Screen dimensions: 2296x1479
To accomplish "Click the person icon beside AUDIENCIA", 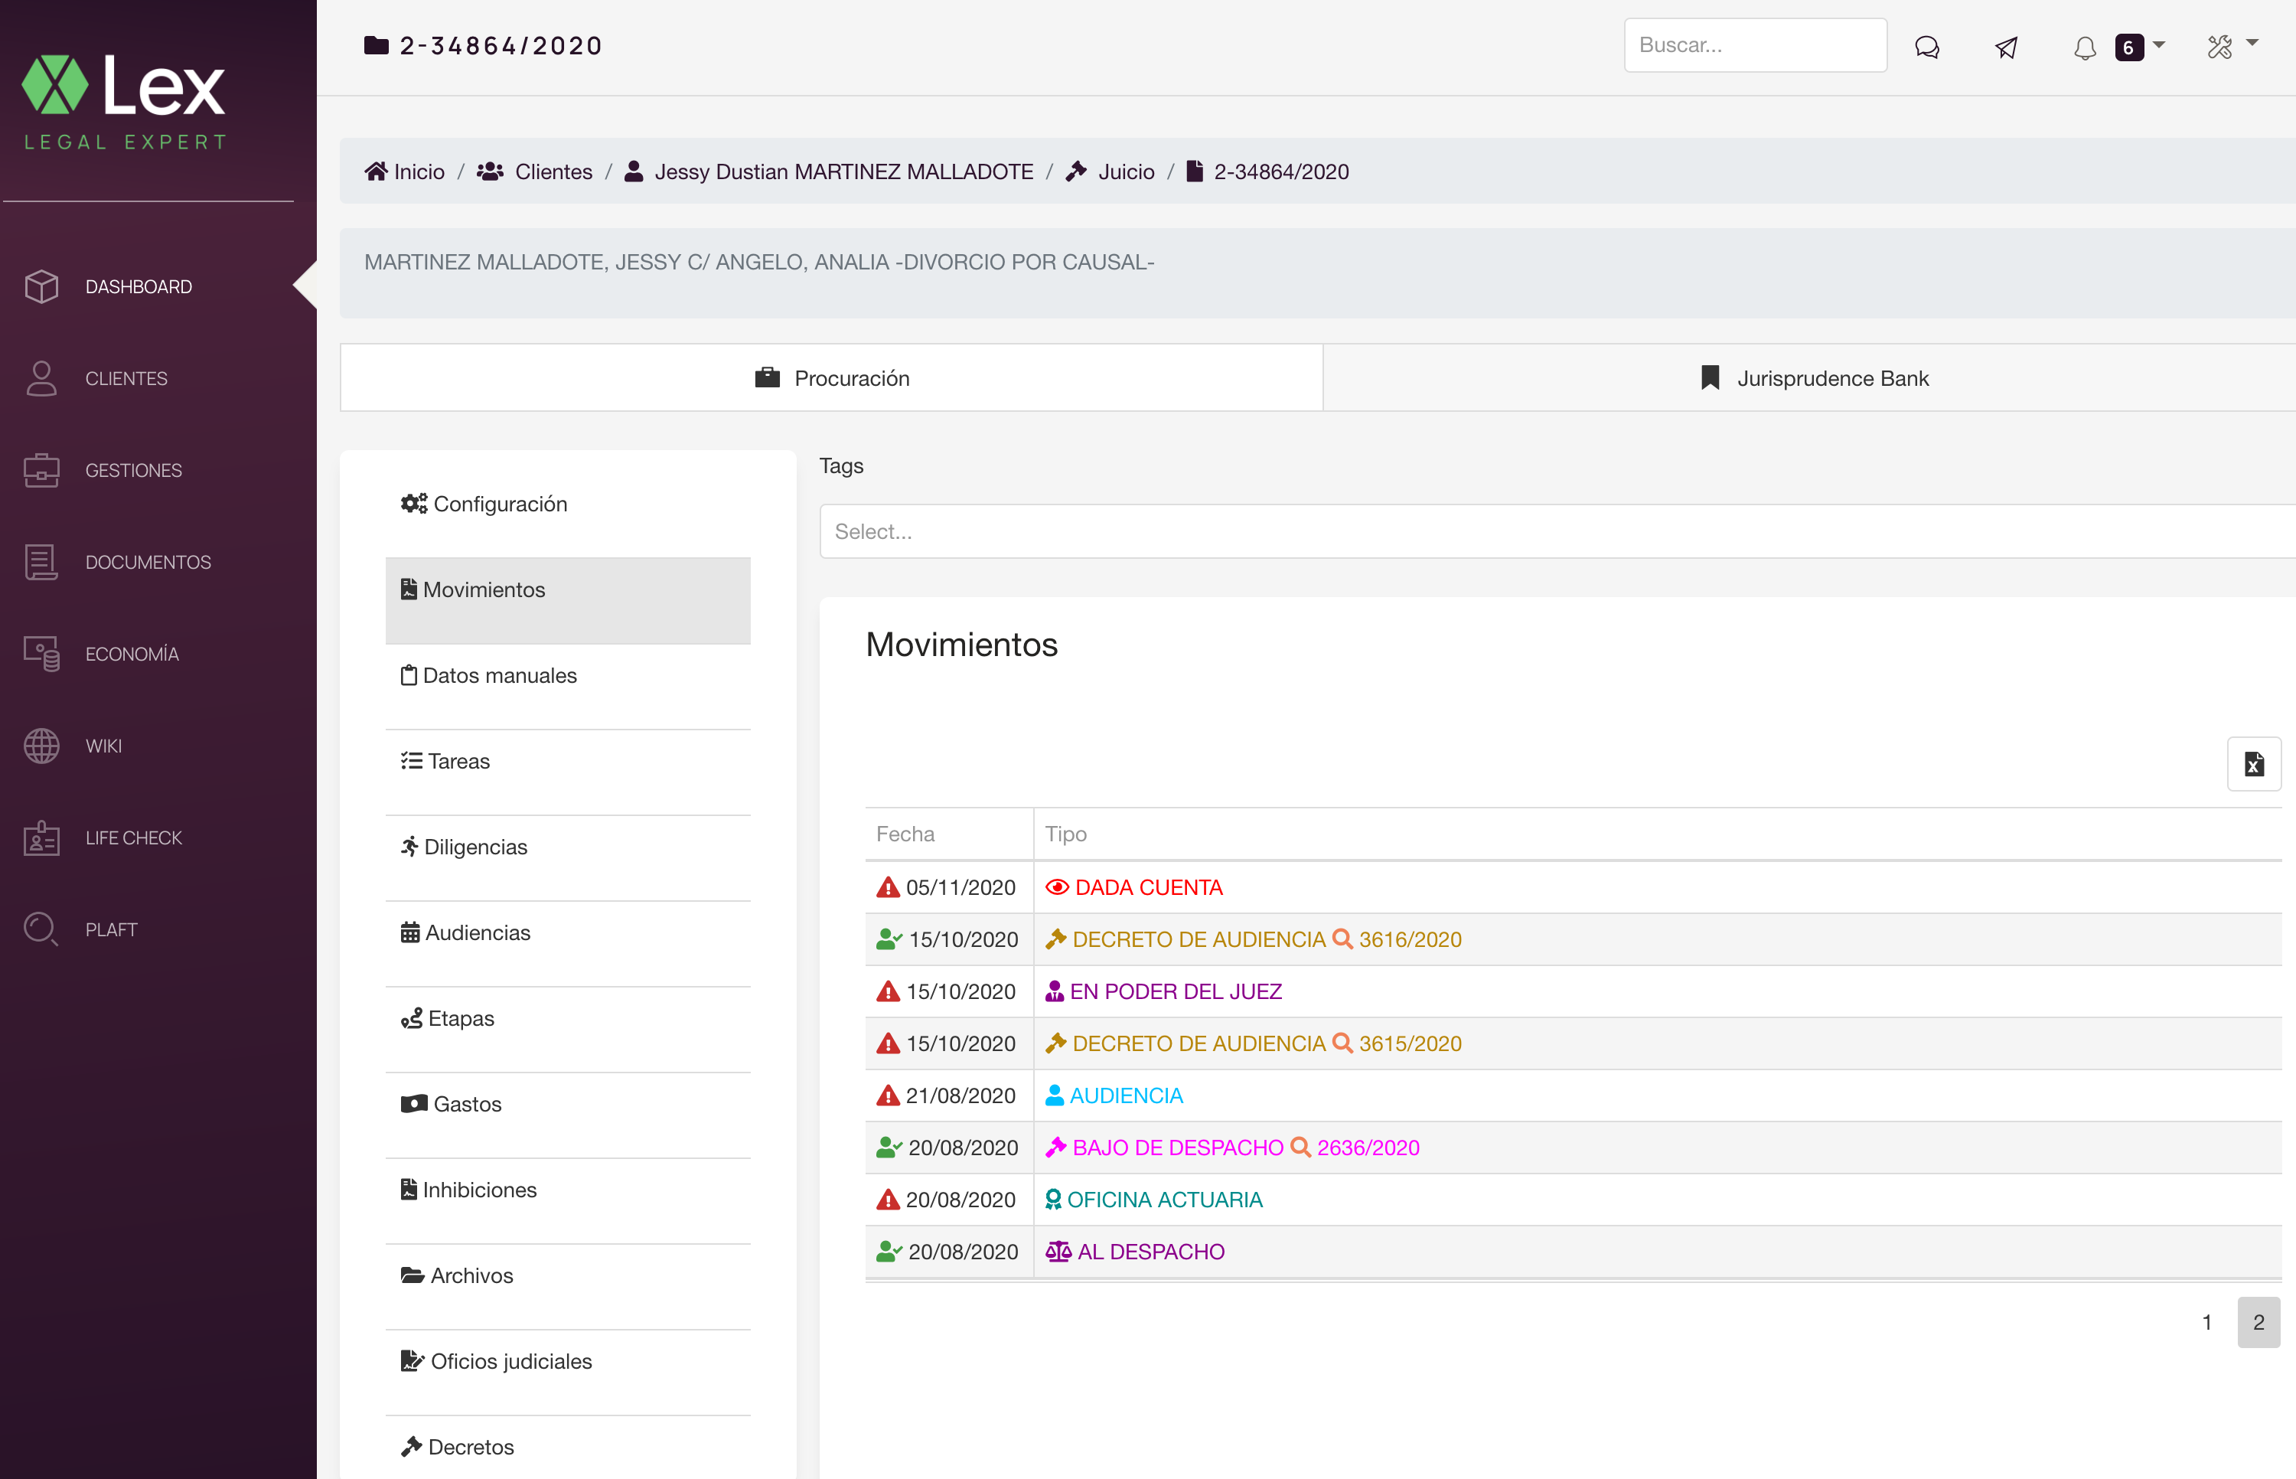I will (x=1054, y=1095).
